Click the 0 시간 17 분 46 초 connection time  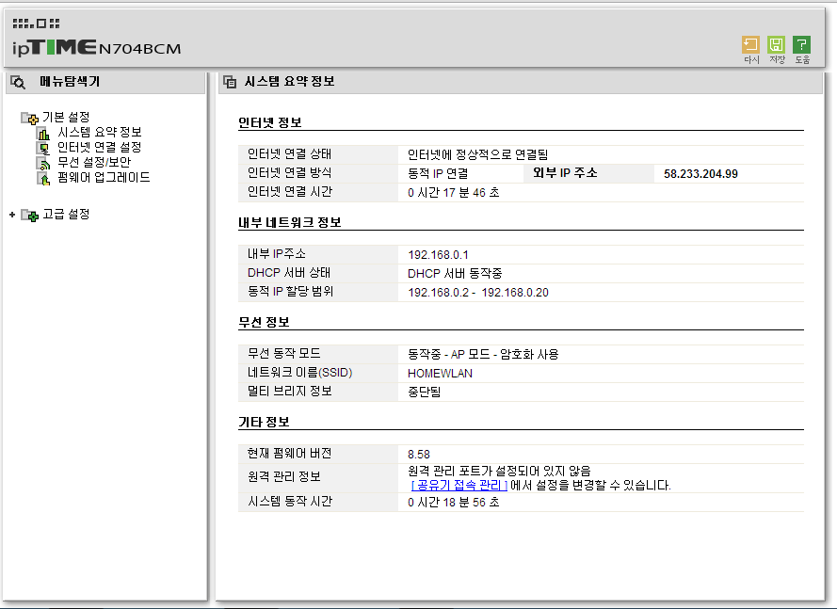point(454,193)
